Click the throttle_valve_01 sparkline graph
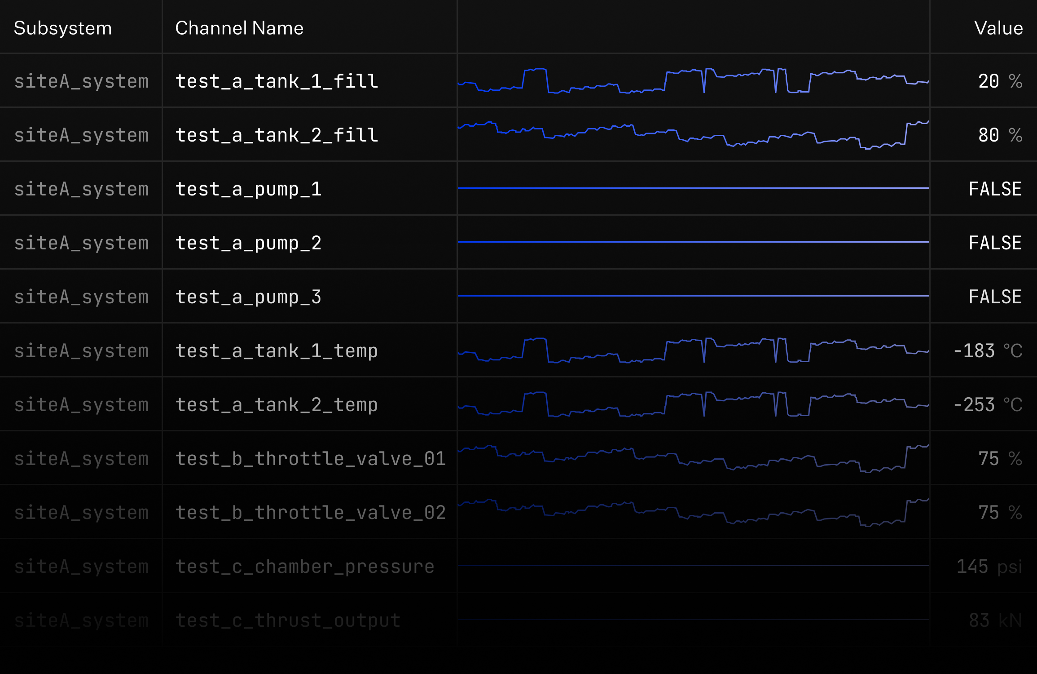This screenshot has width=1037, height=674. (x=693, y=458)
